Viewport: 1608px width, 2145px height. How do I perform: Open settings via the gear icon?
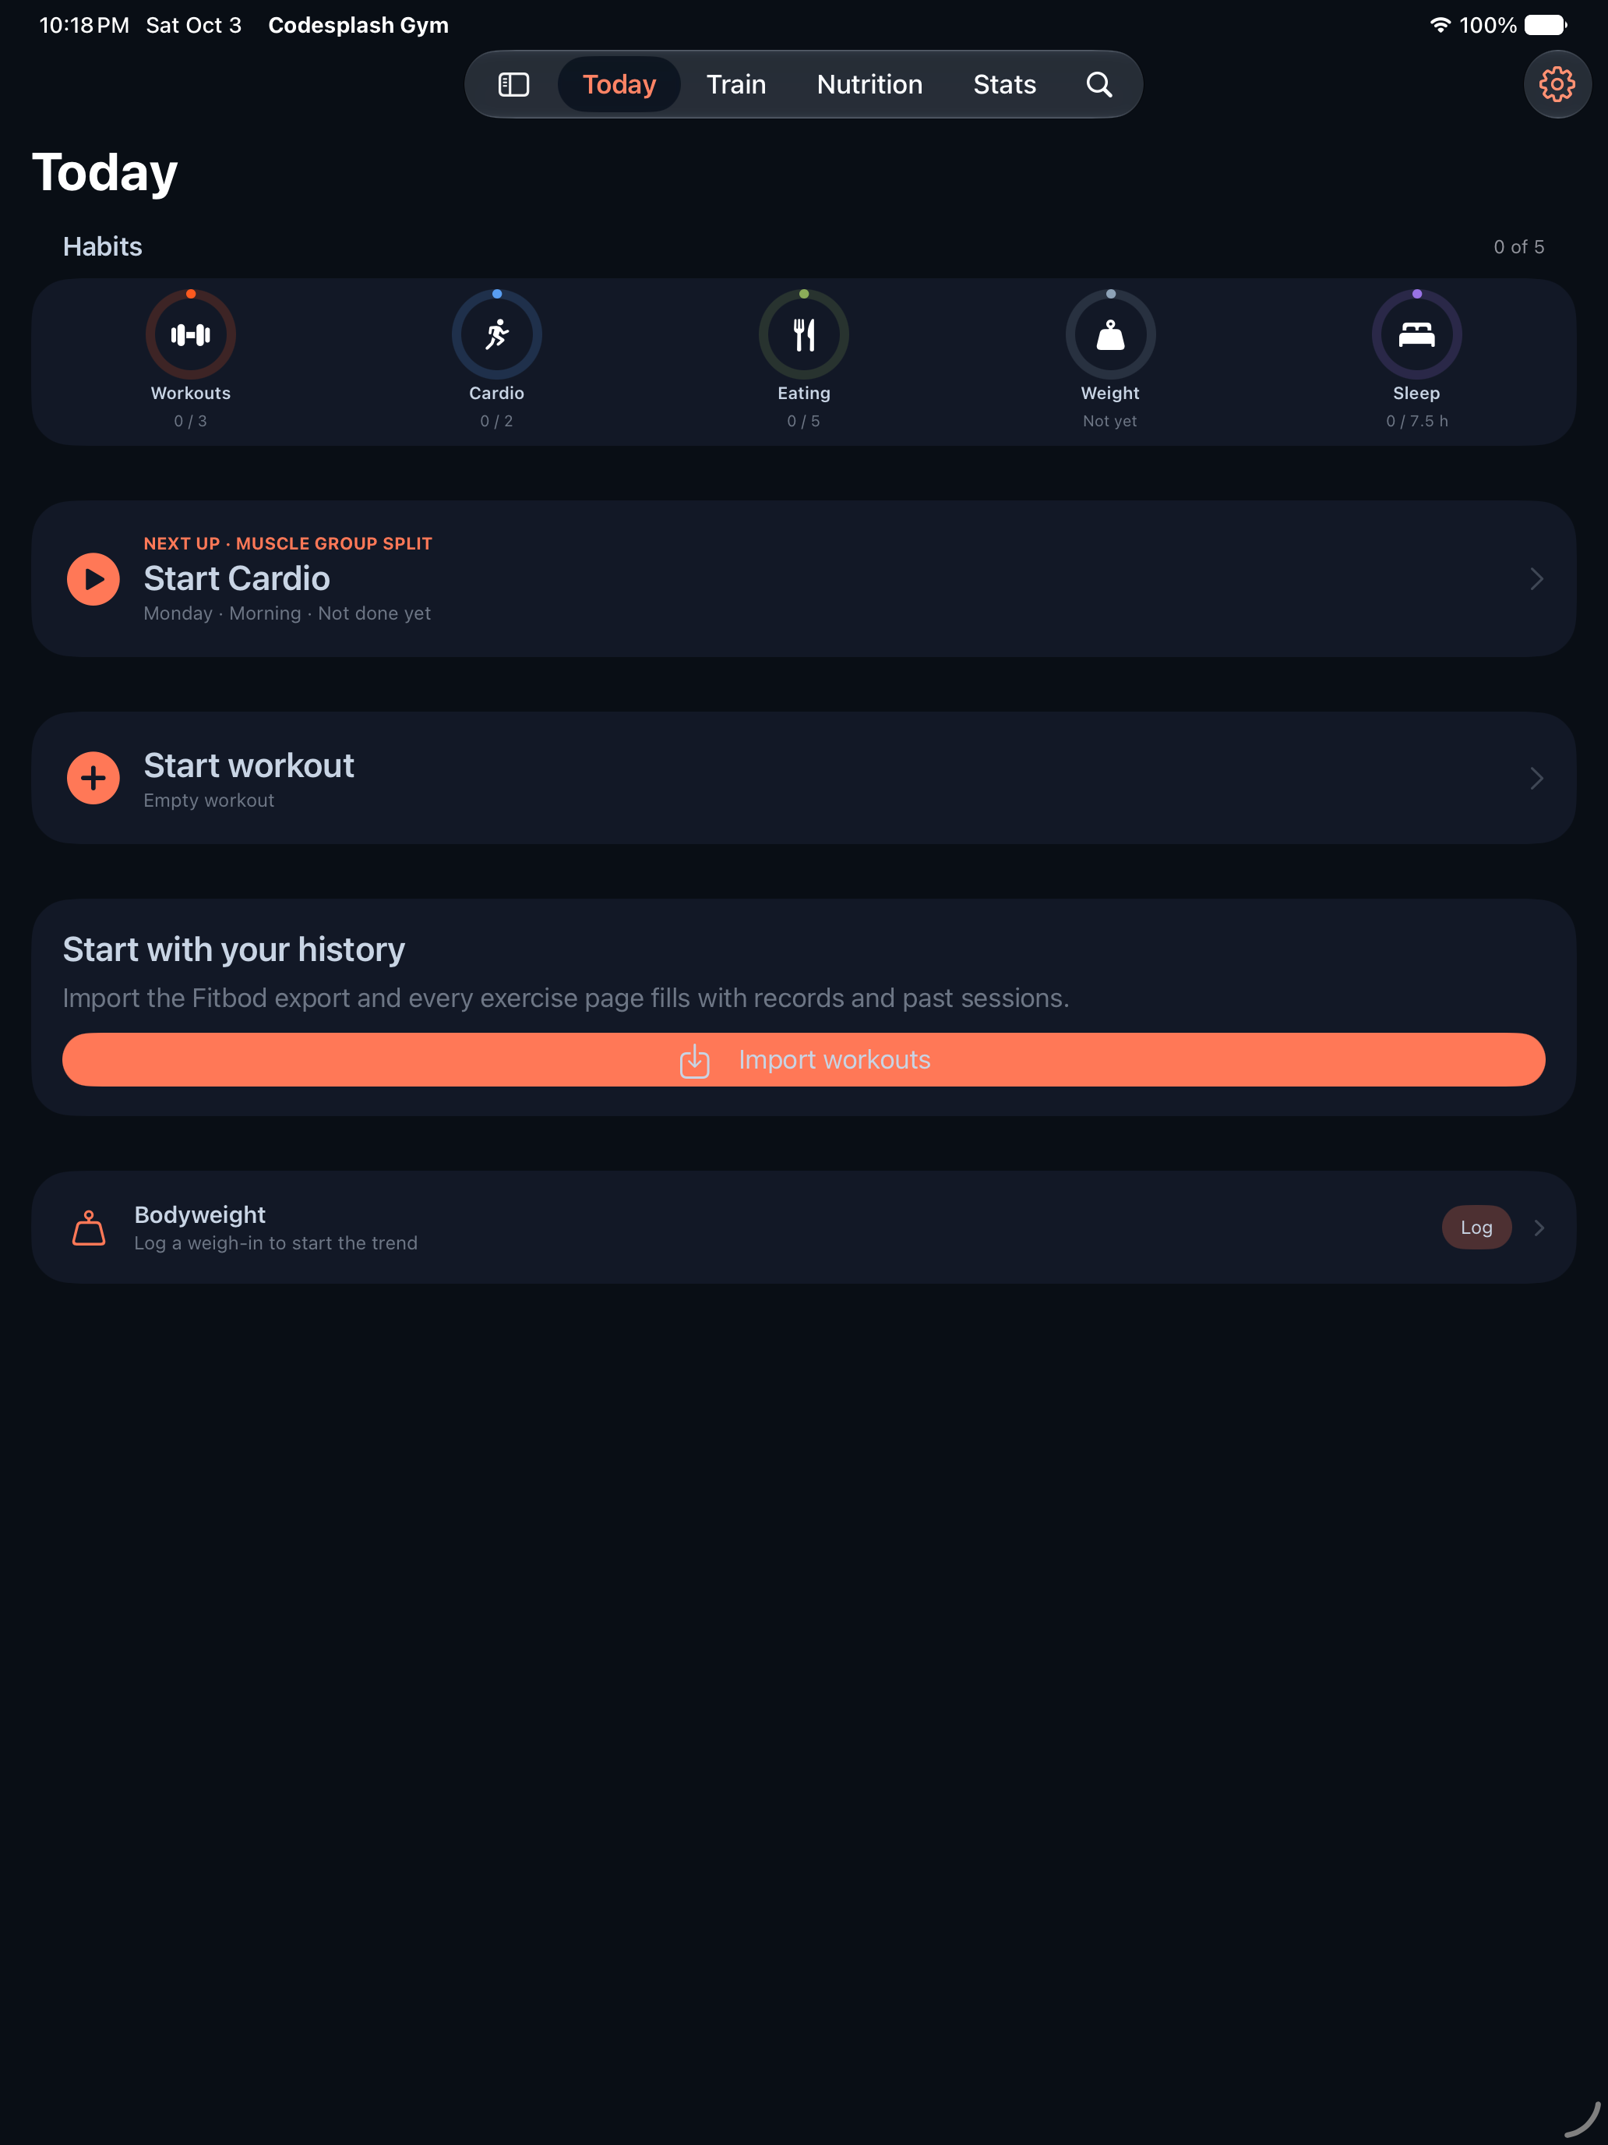click(x=1557, y=84)
